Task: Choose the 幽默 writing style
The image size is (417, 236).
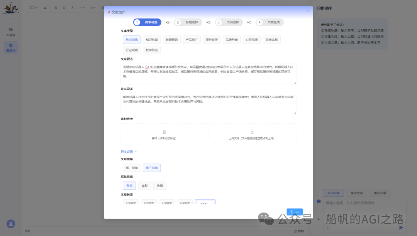Action: (145, 185)
